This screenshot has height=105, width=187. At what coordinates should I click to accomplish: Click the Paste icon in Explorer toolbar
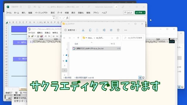(97, 30)
